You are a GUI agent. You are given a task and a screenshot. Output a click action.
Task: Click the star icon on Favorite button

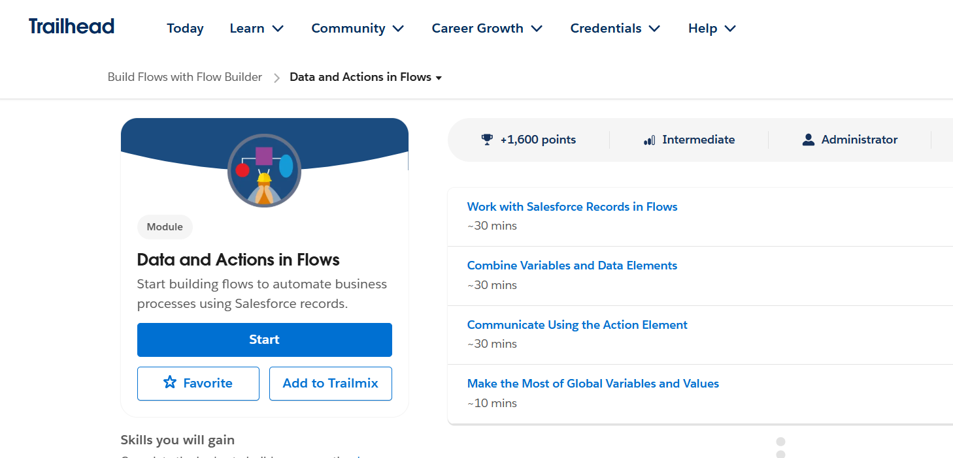(170, 383)
